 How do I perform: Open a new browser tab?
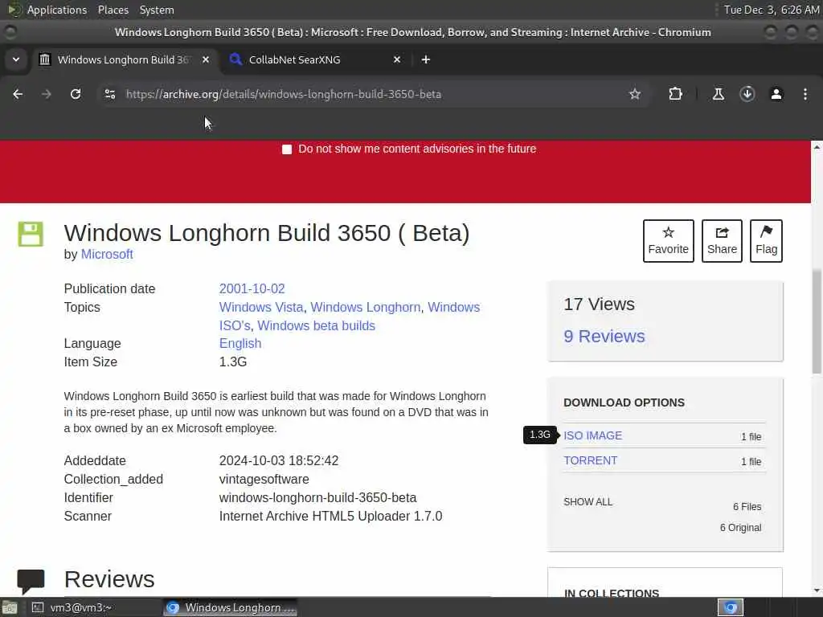(x=426, y=59)
